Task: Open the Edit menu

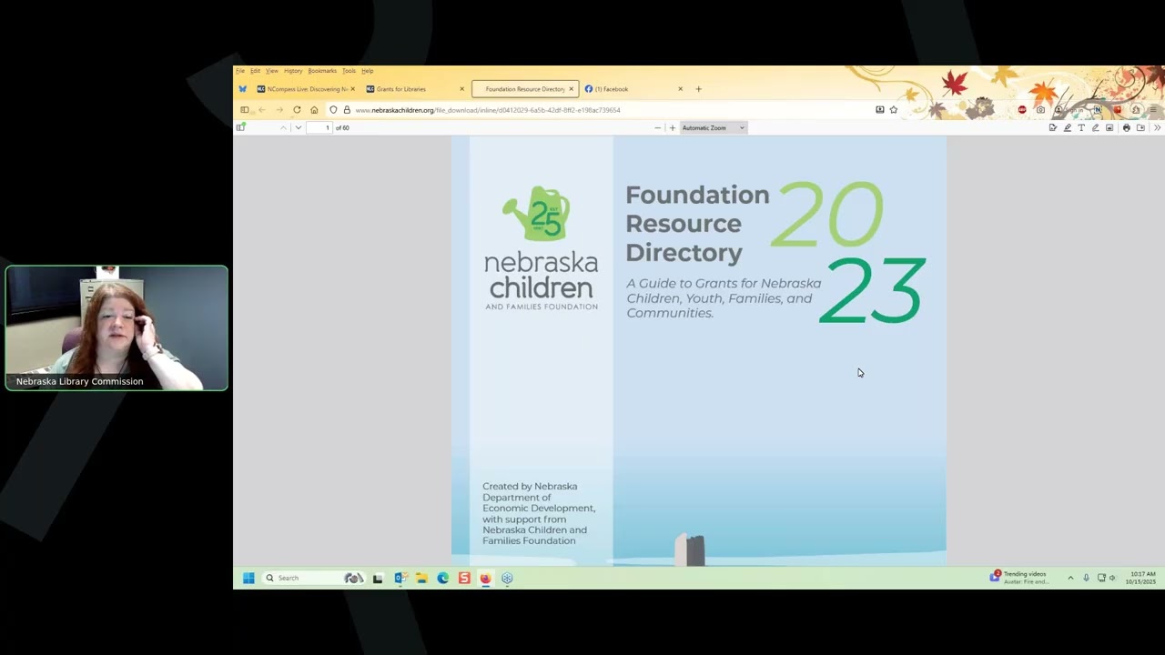Action: [255, 71]
